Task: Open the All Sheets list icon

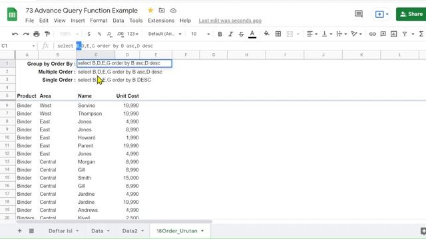Action: point(31,231)
